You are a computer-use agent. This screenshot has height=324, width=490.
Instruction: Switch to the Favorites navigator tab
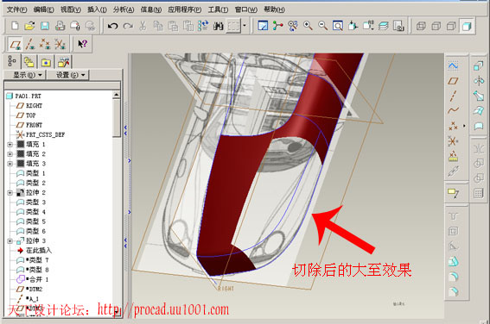click(x=46, y=62)
